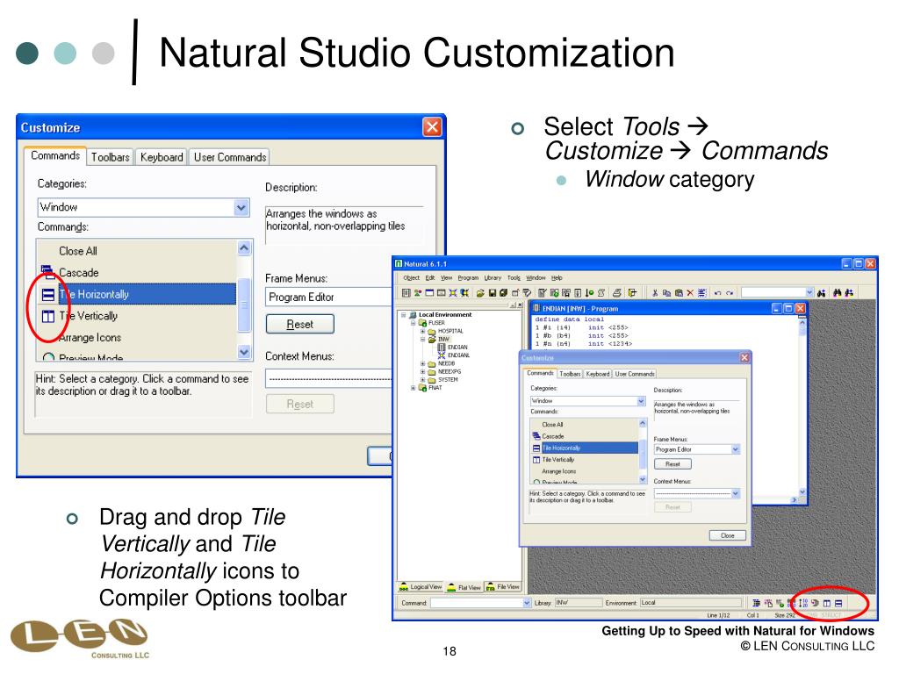
Task: Open the Command dropdown in the Natural command bar
Action: point(527,603)
